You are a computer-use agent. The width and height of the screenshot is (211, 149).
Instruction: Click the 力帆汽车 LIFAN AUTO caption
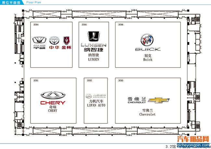(96, 103)
